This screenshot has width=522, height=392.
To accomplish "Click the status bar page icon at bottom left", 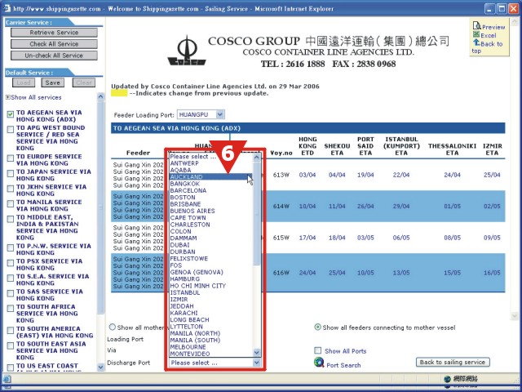I will click(x=7, y=379).
